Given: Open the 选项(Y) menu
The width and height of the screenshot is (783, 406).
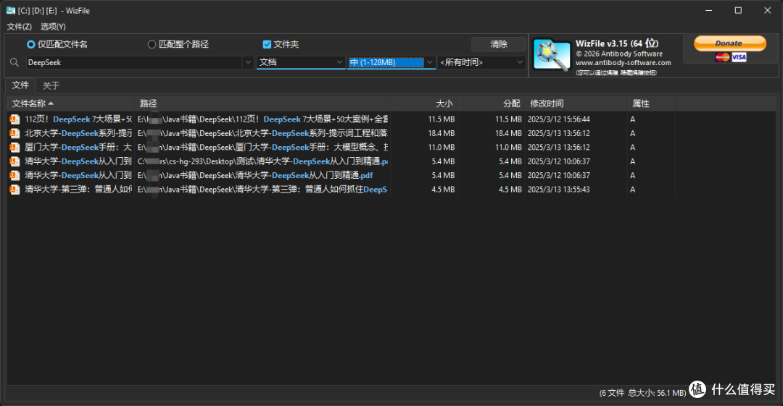Looking at the screenshot, I should 53,27.
